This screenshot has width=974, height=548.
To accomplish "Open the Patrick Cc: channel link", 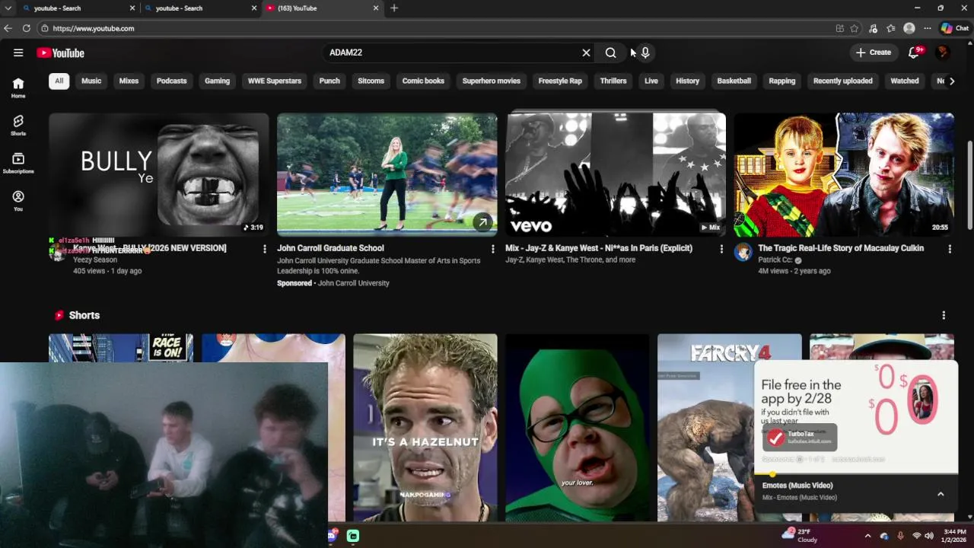I will click(x=775, y=260).
